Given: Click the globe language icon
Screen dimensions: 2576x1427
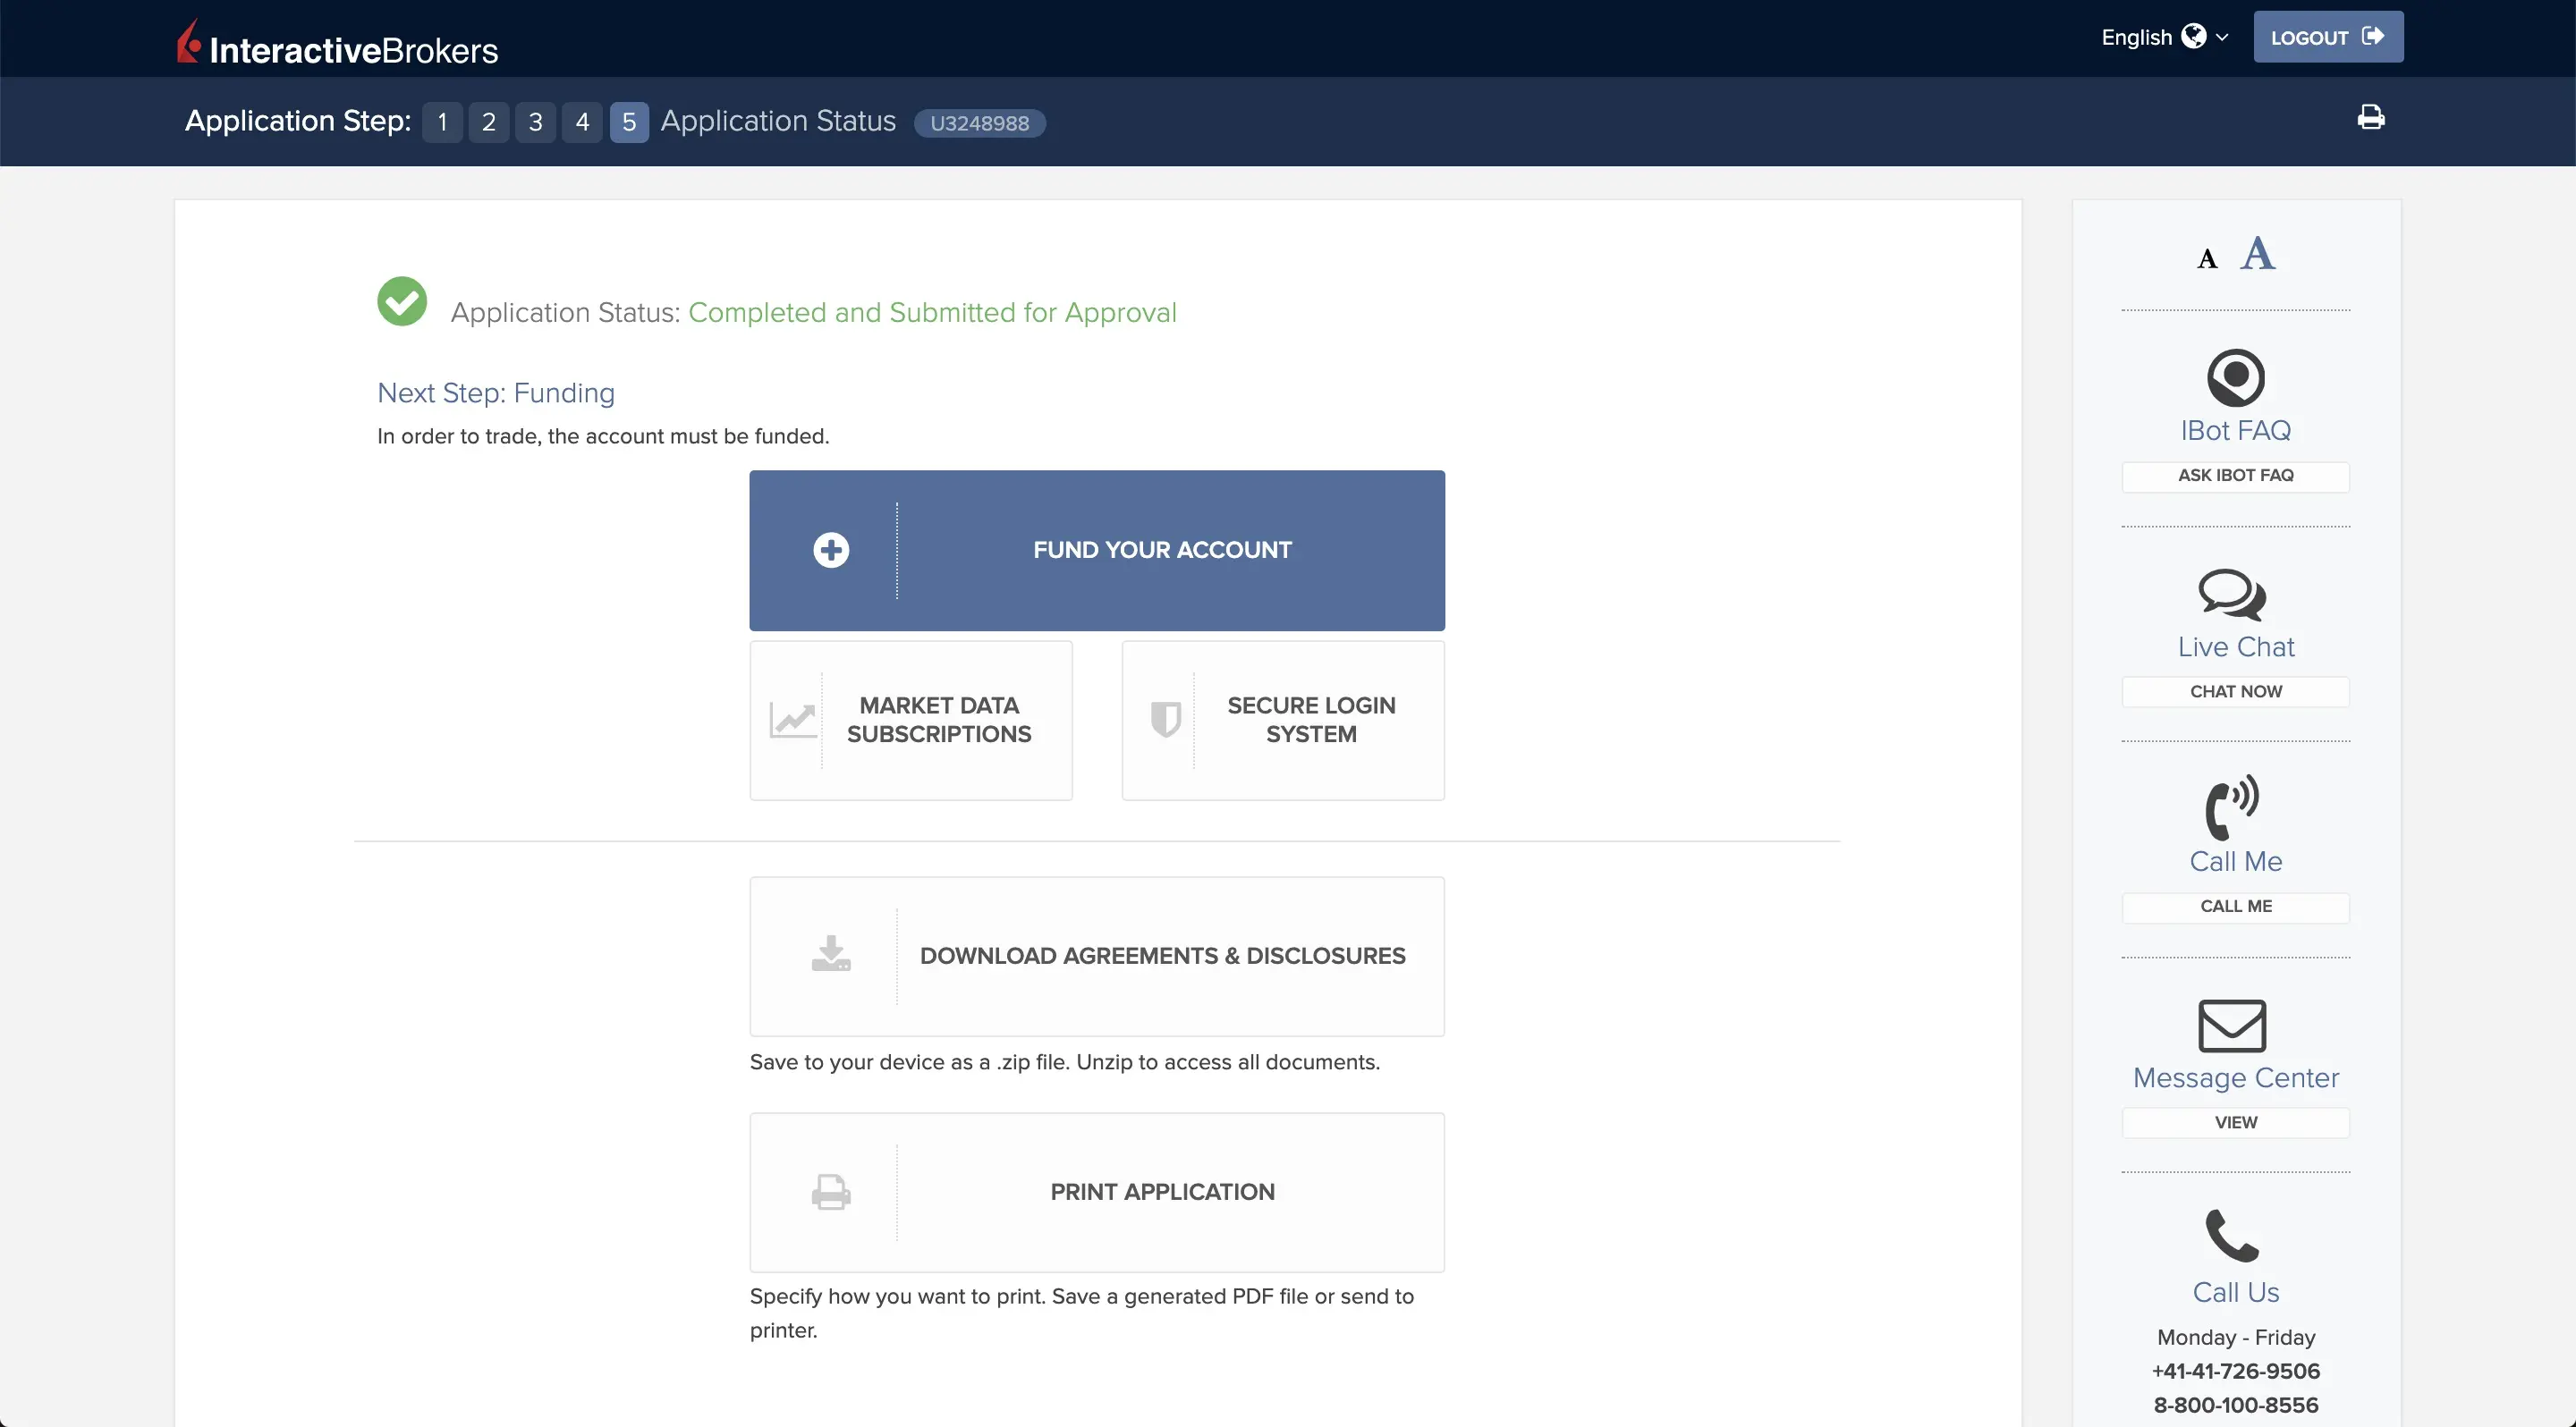Looking at the screenshot, I should point(2193,36).
